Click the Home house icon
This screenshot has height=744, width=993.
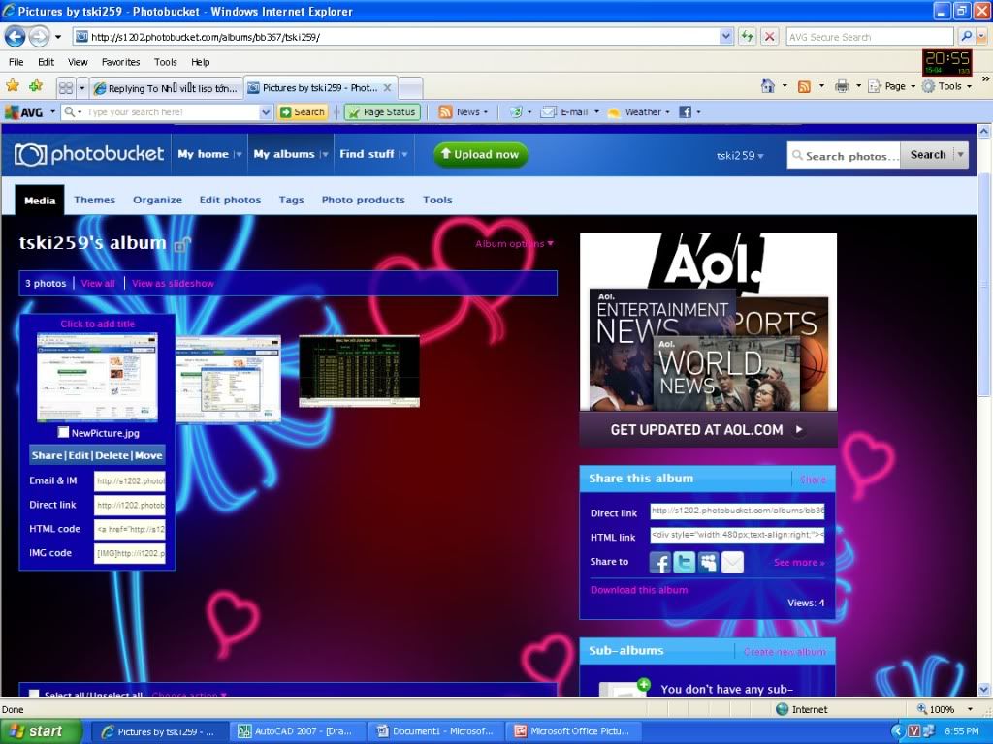tap(768, 86)
